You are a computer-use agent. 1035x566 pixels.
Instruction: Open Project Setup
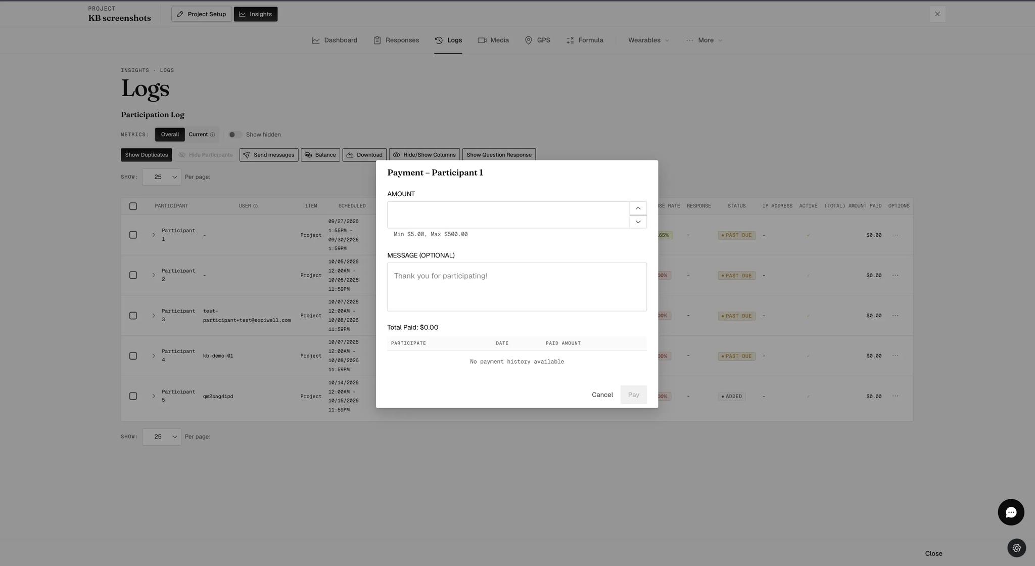[202, 14]
